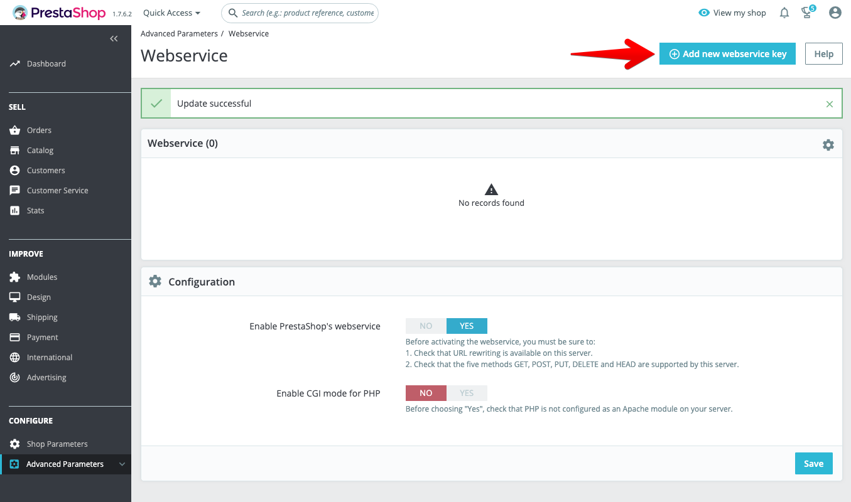This screenshot has width=851, height=502.
Task: Open notifications bell icon
Action: click(784, 13)
